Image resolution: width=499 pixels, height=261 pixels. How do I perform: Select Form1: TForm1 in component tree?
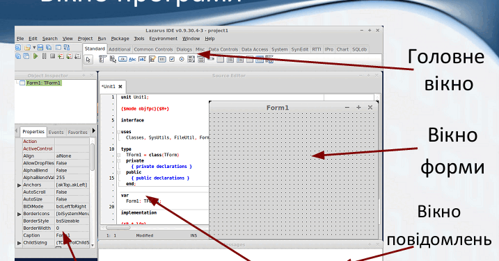43,83
